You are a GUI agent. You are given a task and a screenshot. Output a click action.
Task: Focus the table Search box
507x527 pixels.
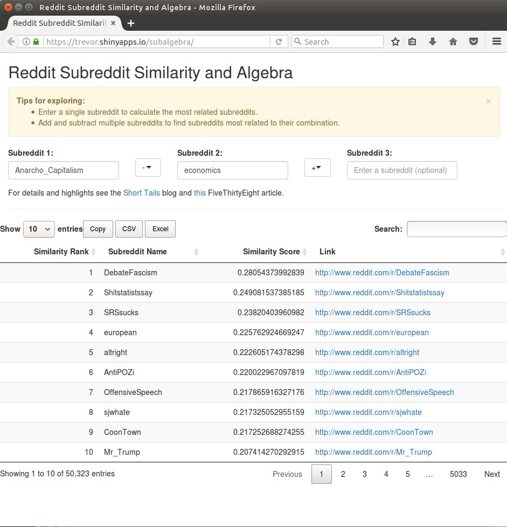(x=456, y=229)
